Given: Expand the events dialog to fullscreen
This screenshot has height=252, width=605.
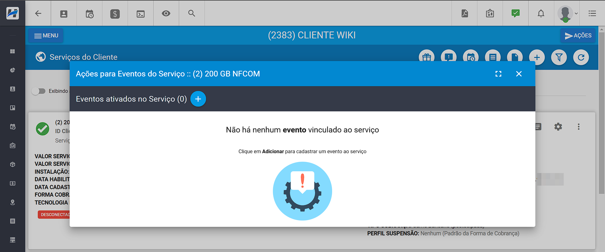Looking at the screenshot, I should (x=498, y=74).
